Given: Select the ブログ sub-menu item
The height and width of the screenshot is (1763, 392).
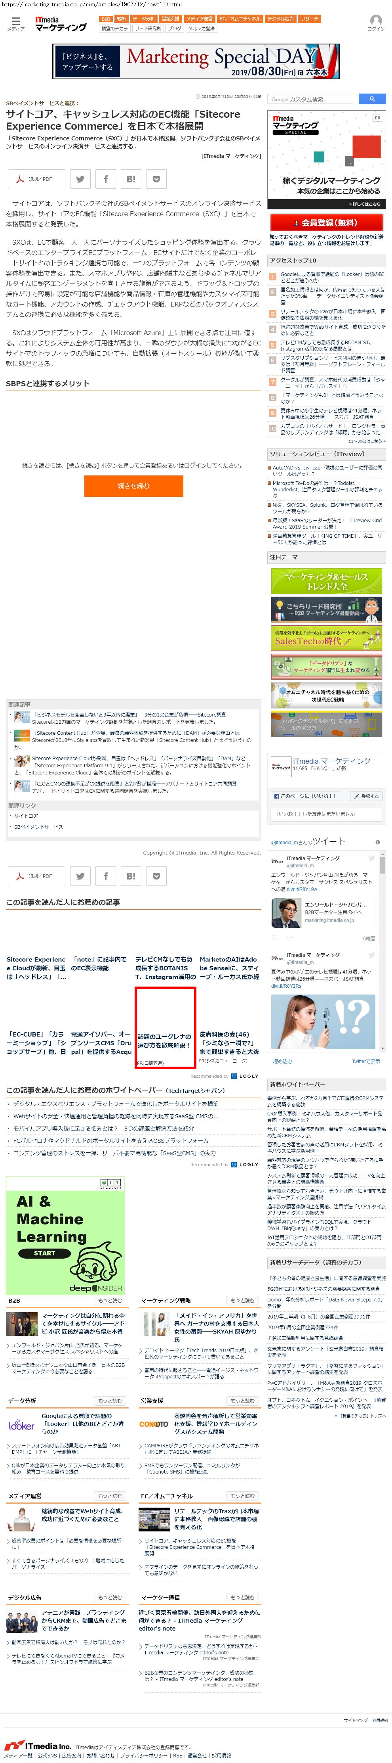Looking at the screenshot, I should pos(175,29).
